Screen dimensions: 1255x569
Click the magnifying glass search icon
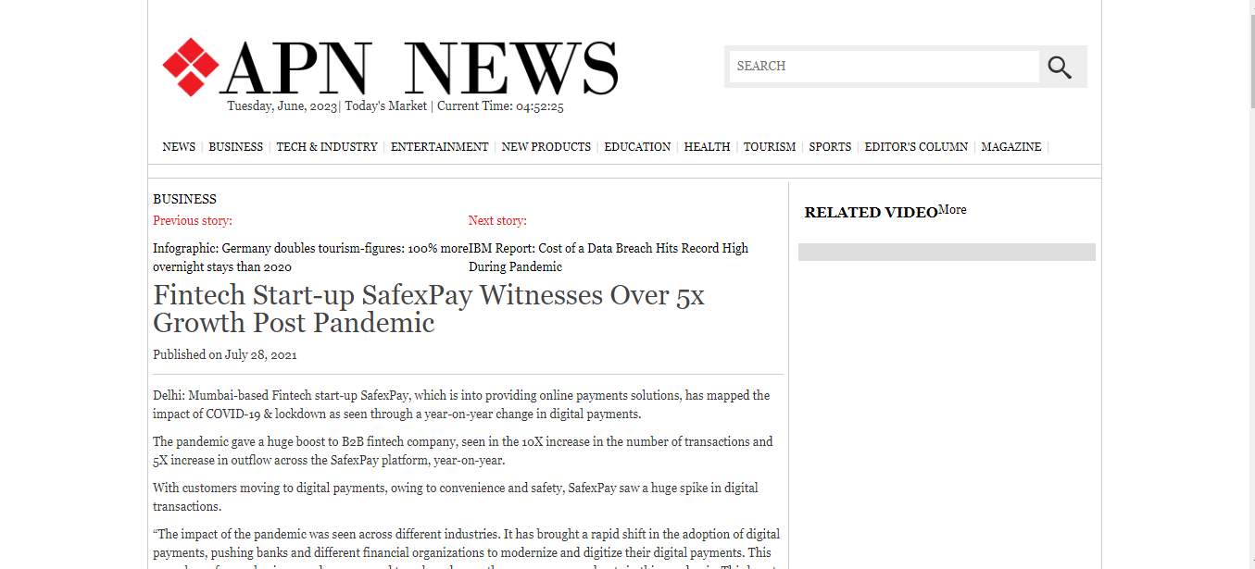coord(1060,66)
